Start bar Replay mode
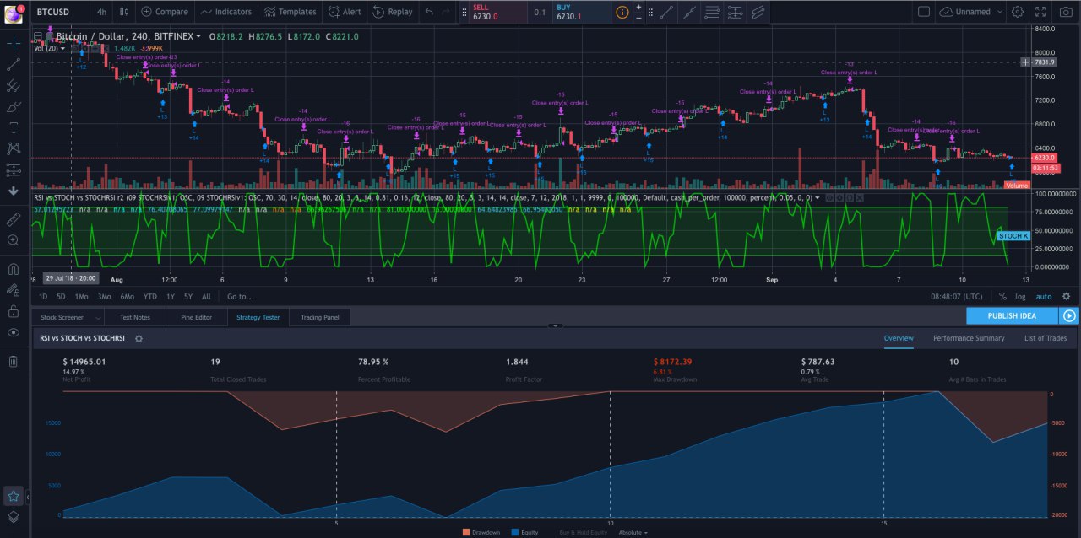This screenshot has height=538, width=1081. (393, 12)
